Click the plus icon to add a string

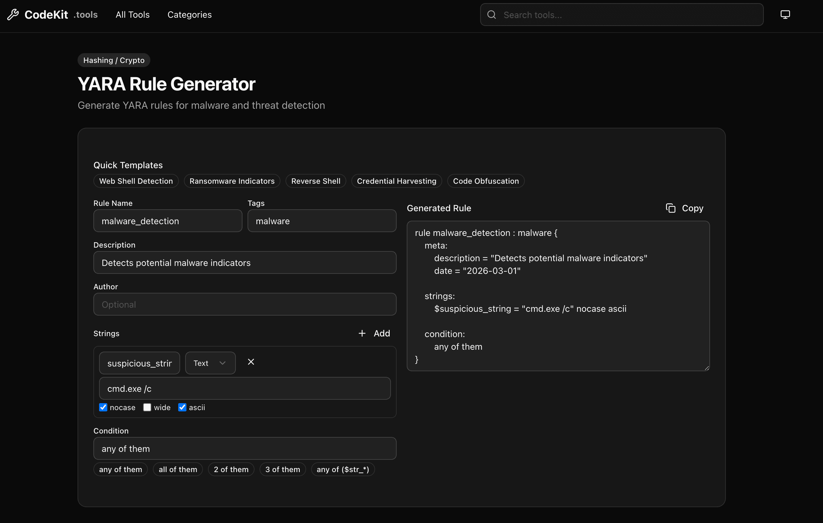point(361,333)
